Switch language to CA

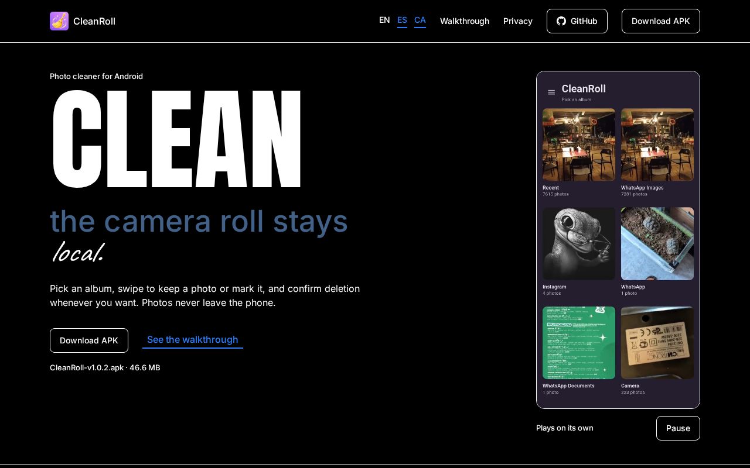[420, 20]
